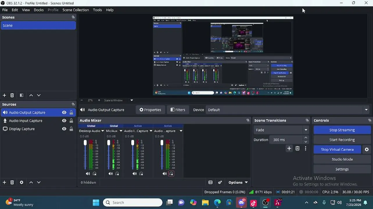Image resolution: width=373 pixels, height=209 pixels.
Task: Open source properties gear in Sources toolbar
Action: pos(21,182)
